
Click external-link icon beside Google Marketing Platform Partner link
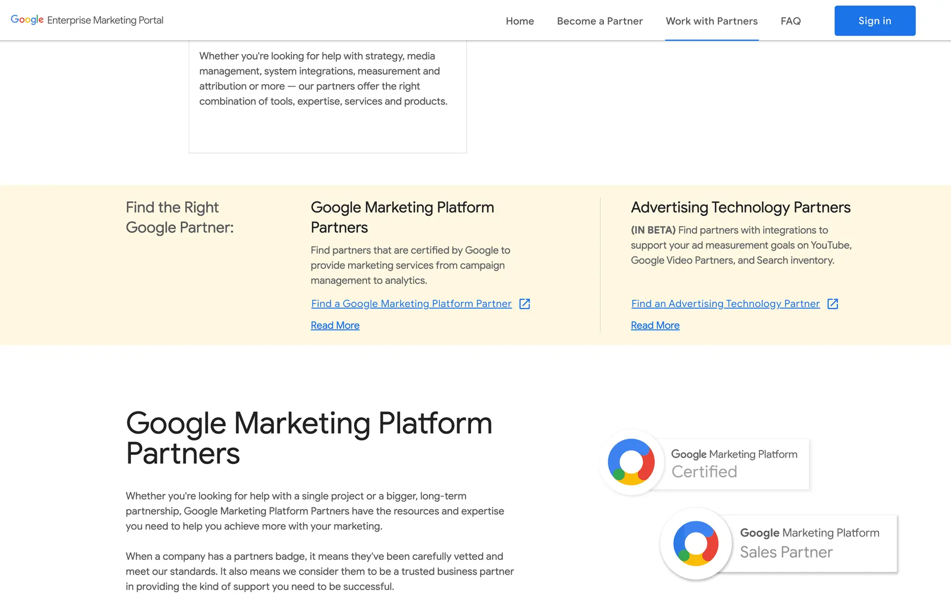click(x=525, y=304)
